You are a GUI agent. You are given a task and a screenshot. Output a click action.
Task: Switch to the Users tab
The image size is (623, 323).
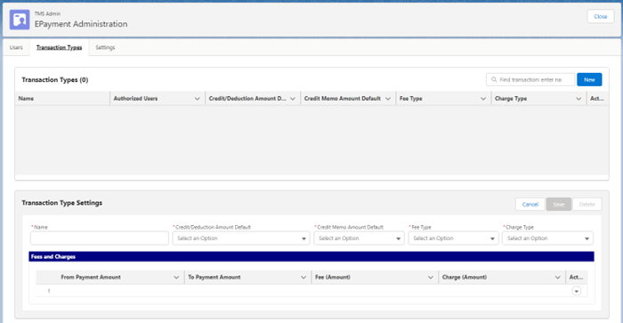point(16,47)
